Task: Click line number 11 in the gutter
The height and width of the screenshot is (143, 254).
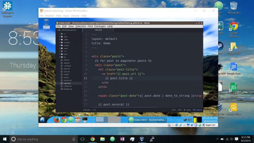Action: coord(85,78)
